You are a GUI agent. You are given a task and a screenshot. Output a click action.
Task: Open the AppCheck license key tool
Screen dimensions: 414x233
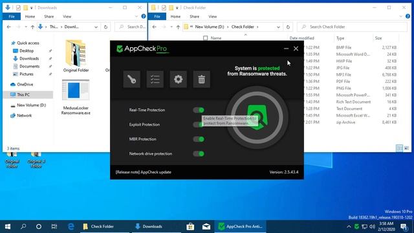coord(131,79)
